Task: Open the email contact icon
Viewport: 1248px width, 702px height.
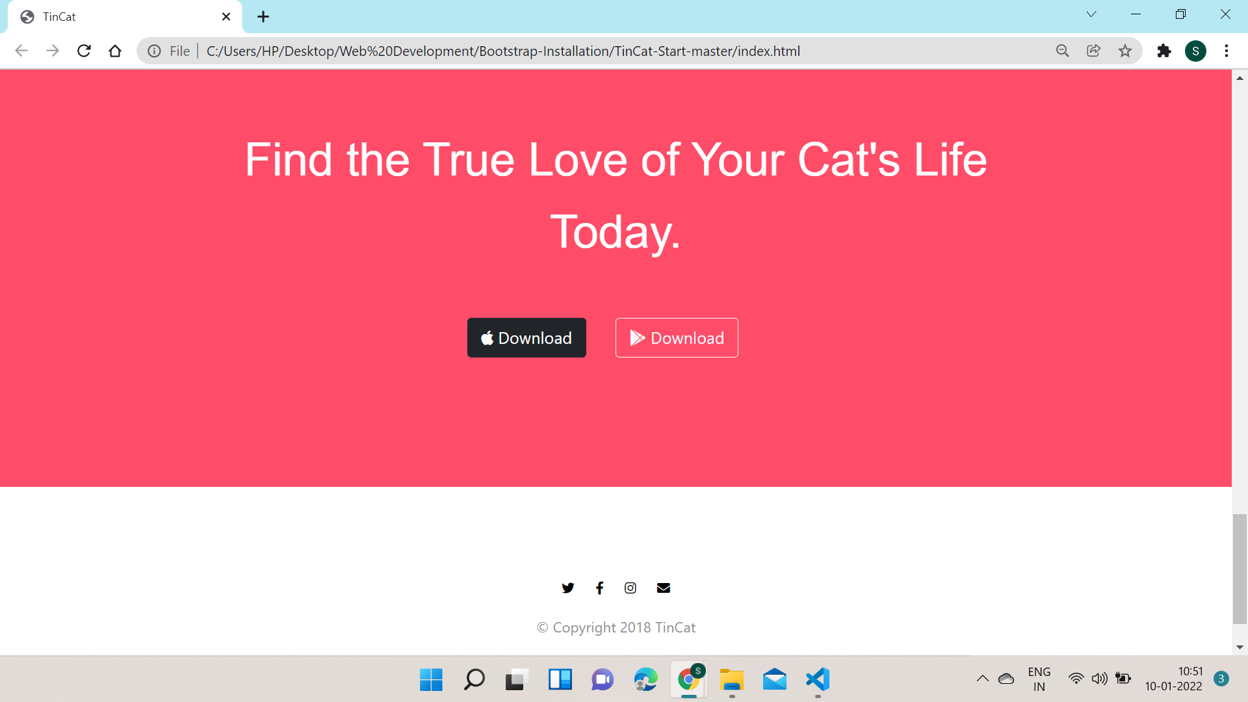Action: tap(663, 588)
